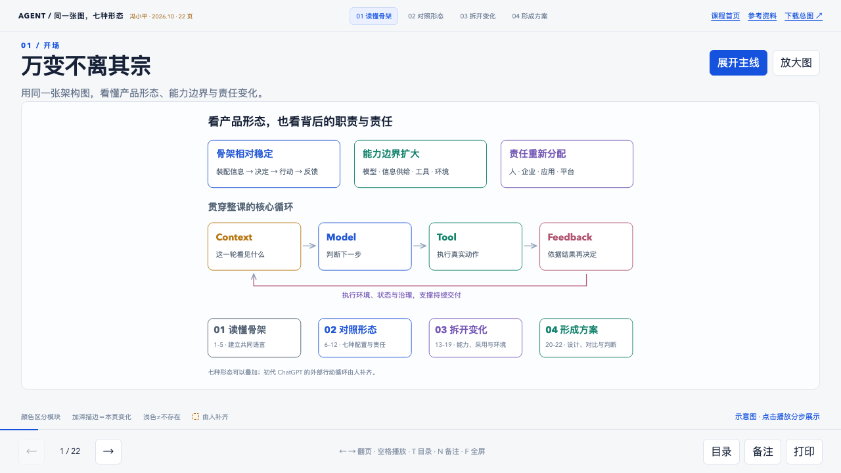This screenshot has width=841, height=473.
Task: Select the 03 拆开变化 tab
Action: [478, 16]
